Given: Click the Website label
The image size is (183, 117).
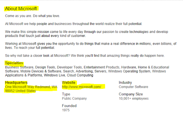Looking at the screenshot, I should [69, 83].
